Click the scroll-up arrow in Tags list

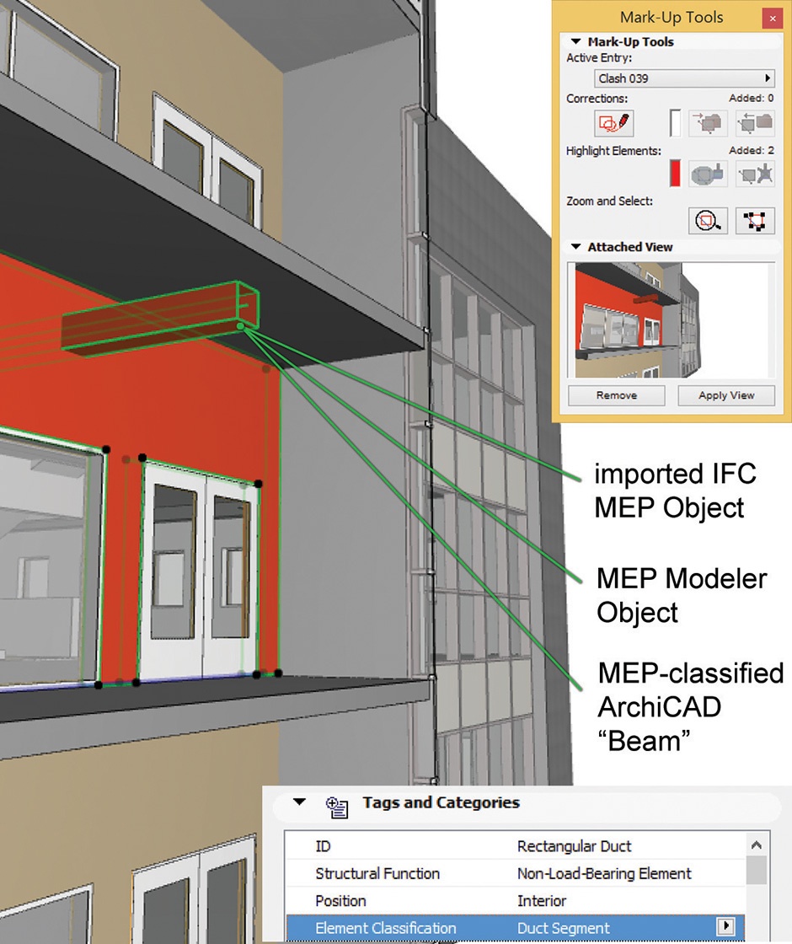757,845
